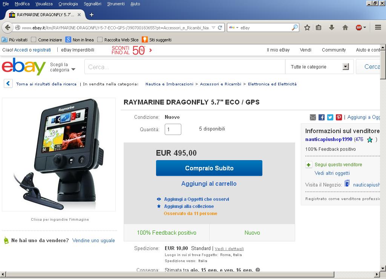
Task: Click Aggiungi alla collezione
Action: click(189, 206)
